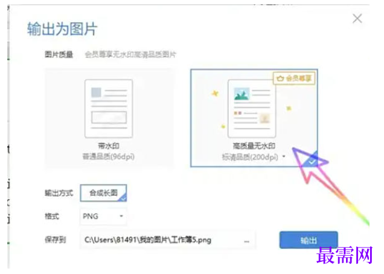Click the save path input field

[x=168, y=240]
